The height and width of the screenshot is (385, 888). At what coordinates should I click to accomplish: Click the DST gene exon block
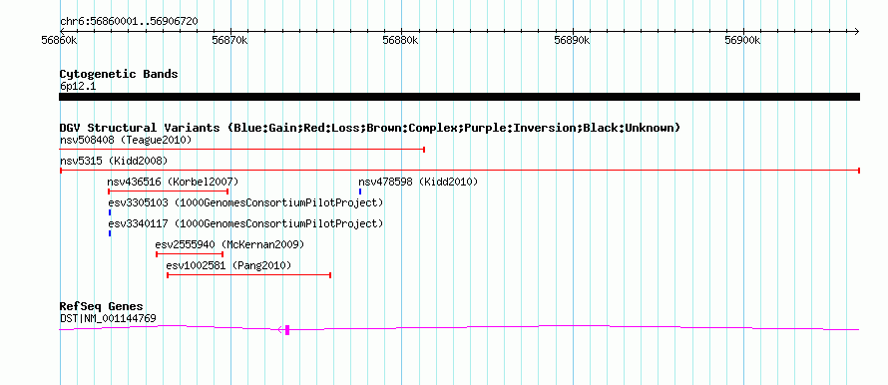287,329
